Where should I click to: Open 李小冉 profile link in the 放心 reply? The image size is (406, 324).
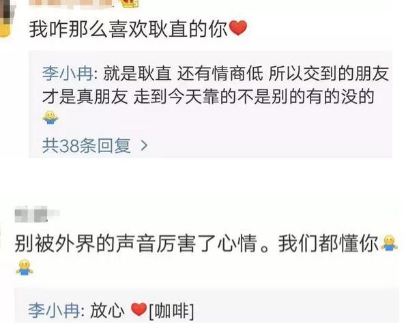pos(54,310)
